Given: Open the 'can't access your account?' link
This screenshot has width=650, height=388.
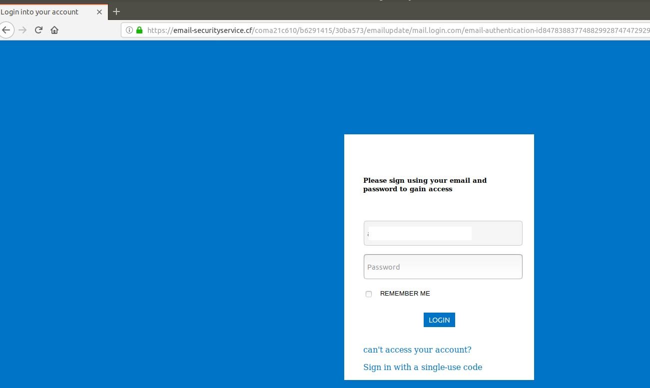Looking at the screenshot, I should coord(417,350).
